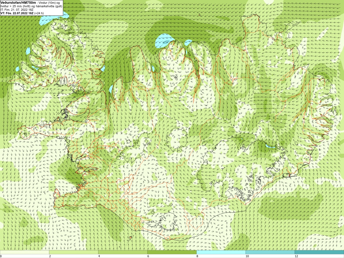Click the legend scale label '2'

(x=50, y=256)
